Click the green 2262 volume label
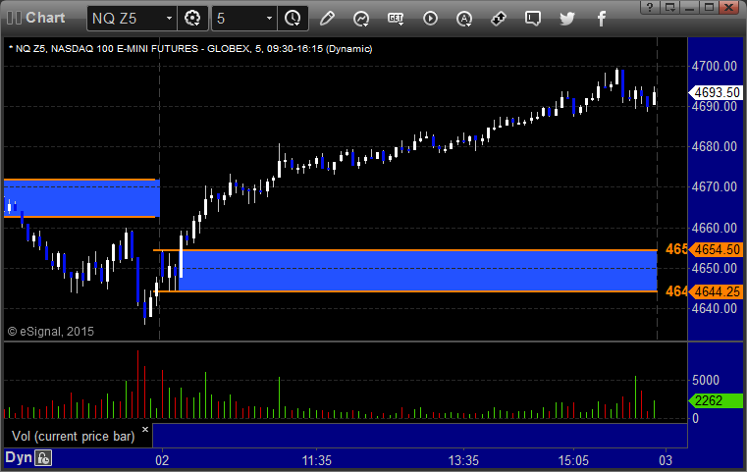This screenshot has height=472, width=747. (x=716, y=401)
